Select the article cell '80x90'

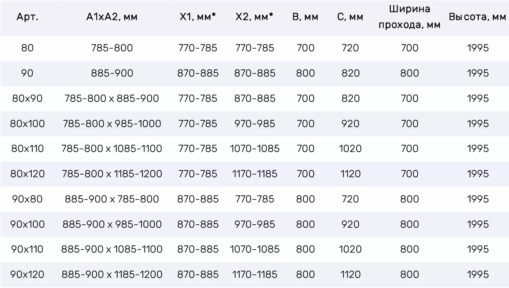(27, 98)
